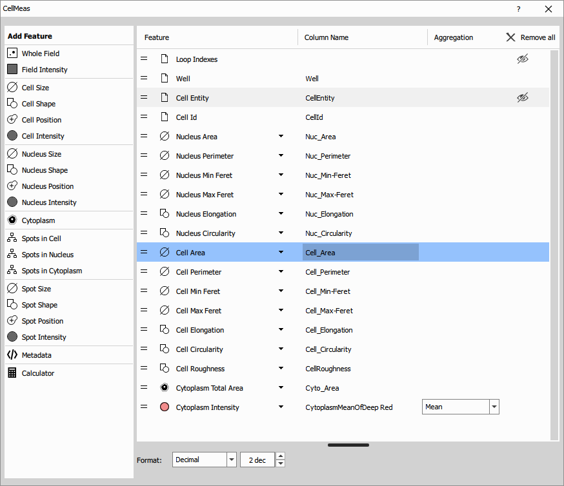The width and height of the screenshot is (564, 486).
Task: Click the Whole Field feature icon
Action: pos(12,53)
